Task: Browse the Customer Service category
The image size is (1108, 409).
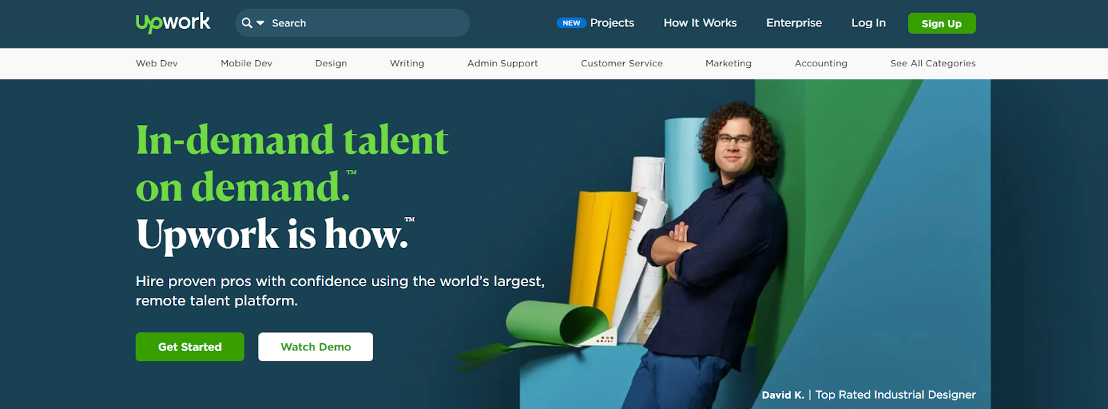Action: (x=622, y=63)
